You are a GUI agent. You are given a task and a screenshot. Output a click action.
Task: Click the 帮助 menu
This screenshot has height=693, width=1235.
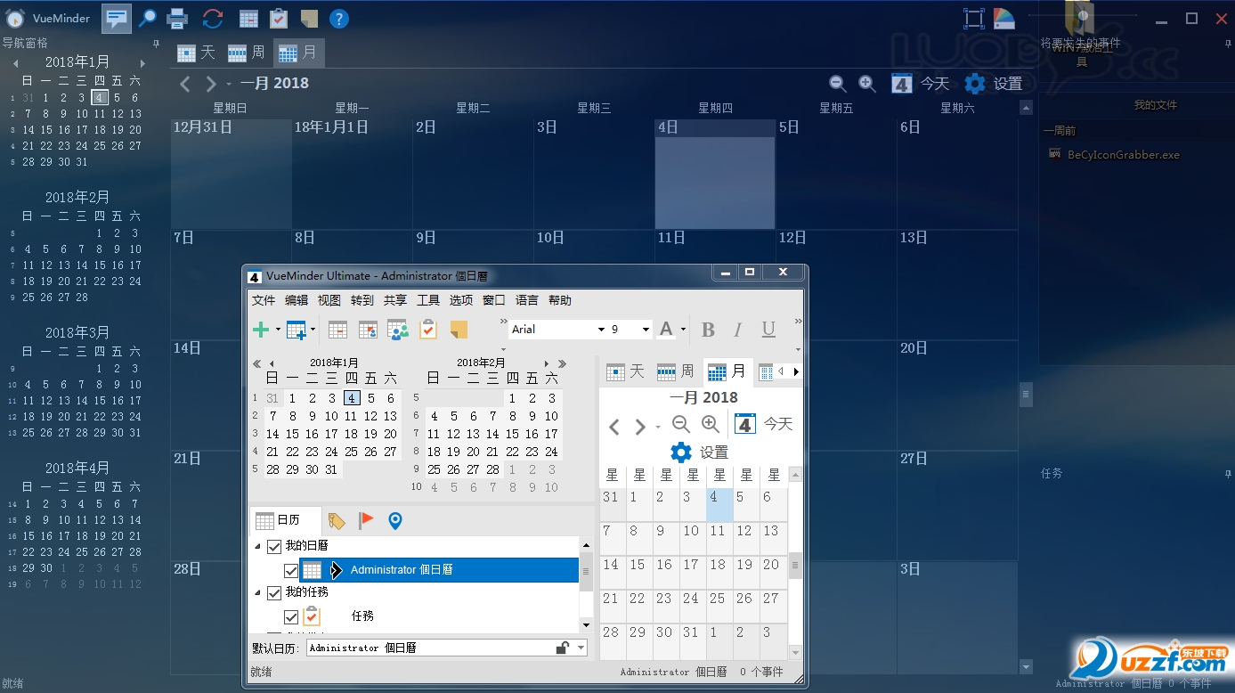point(560,300)
